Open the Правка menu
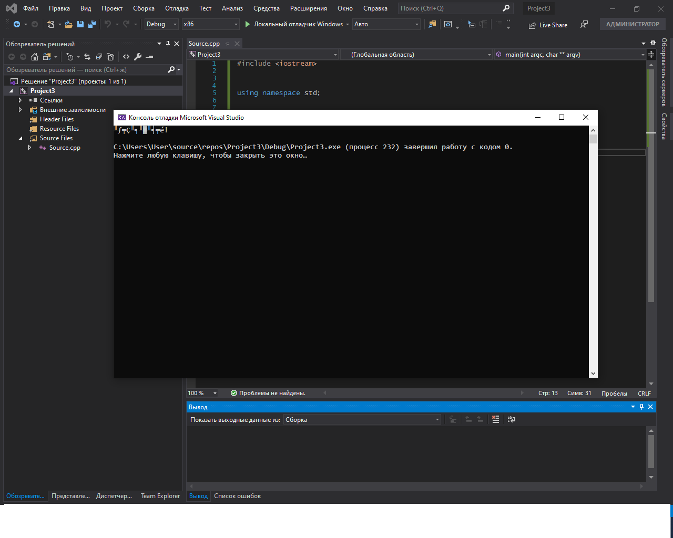Image resolution: width=673 pixels, height=538 pixels. (59, 8)
